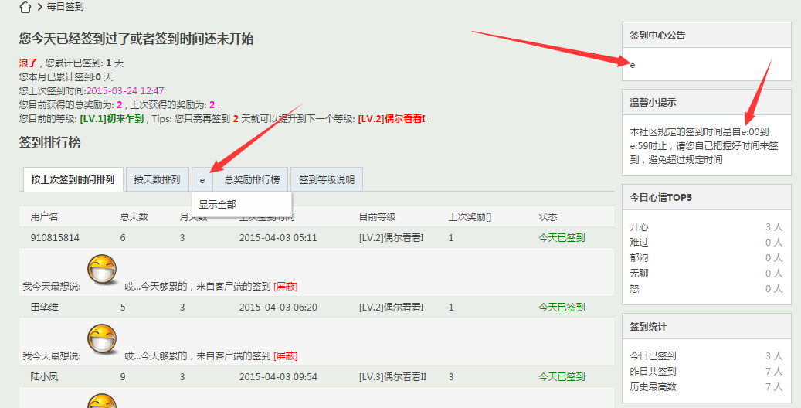Go to the home page icon

pos(25,7)
